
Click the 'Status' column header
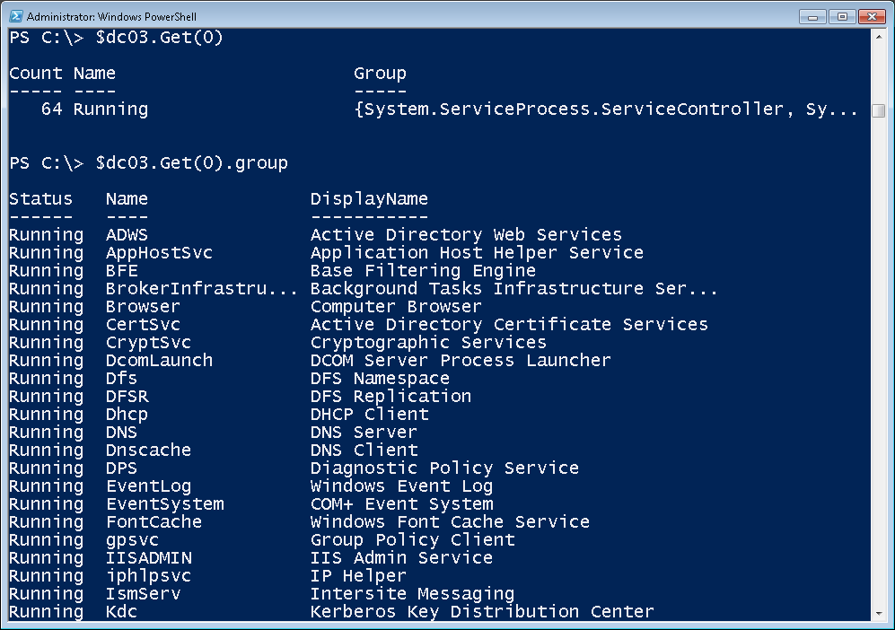pos(41,199)
